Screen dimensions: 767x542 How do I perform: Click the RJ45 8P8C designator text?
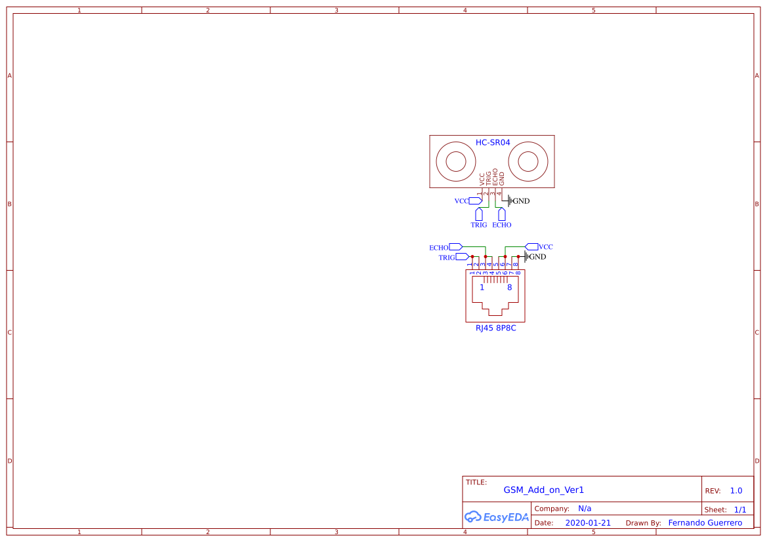pos(495,328)
